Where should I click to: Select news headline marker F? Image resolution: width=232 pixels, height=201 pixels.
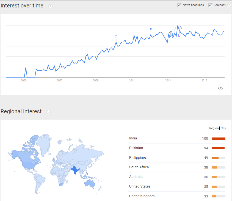click(x=151, y=30)
